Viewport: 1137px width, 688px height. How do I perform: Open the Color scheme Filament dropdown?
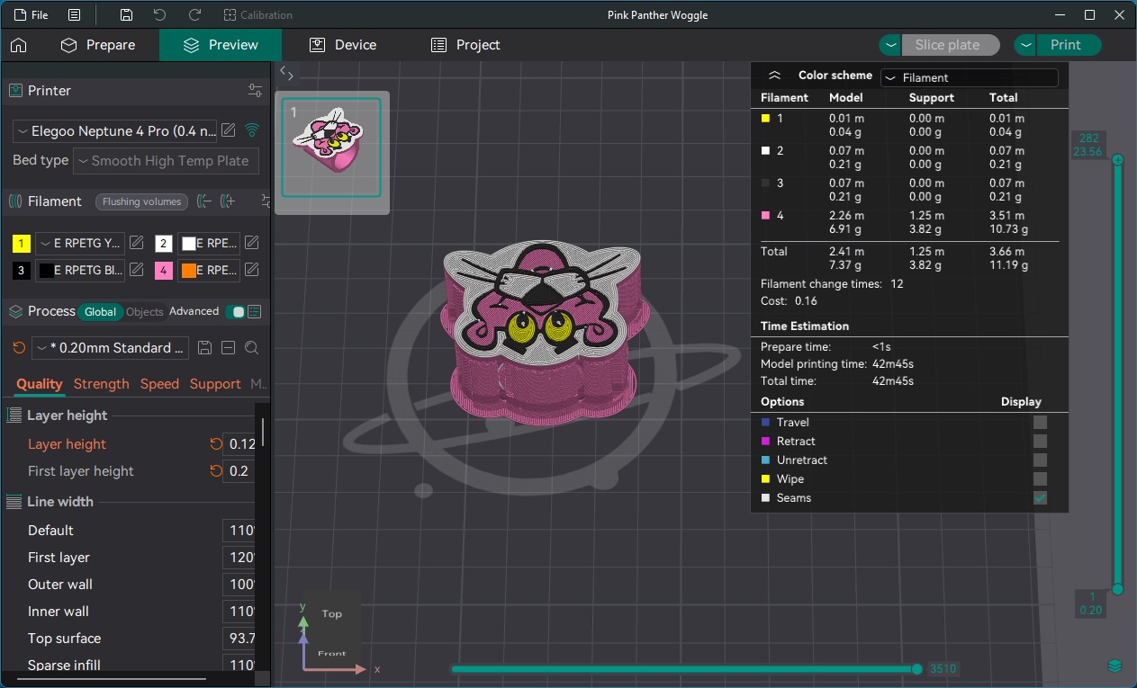coord(970,77)
